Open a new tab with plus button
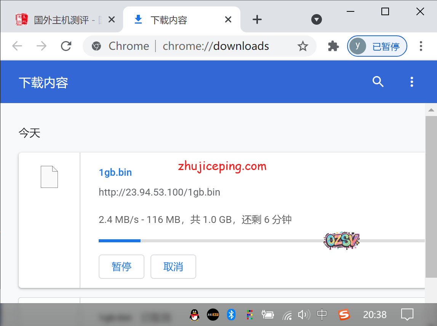 click(257, 19)
